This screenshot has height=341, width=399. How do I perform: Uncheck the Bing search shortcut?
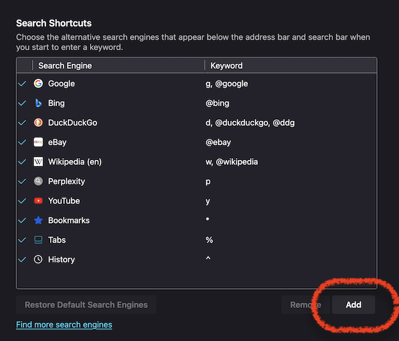pos(22,103)
